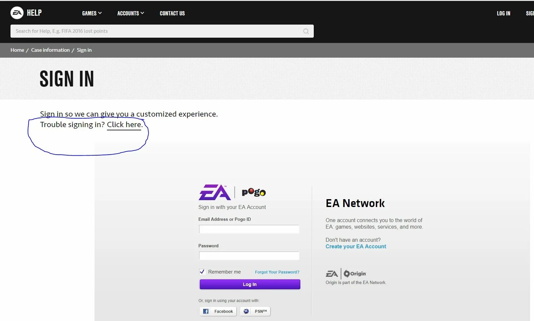This screenshot has height=321, width=534.
Task: Click the 'Sign in with your EA Account' text
Action: click(x=232, y=207)
